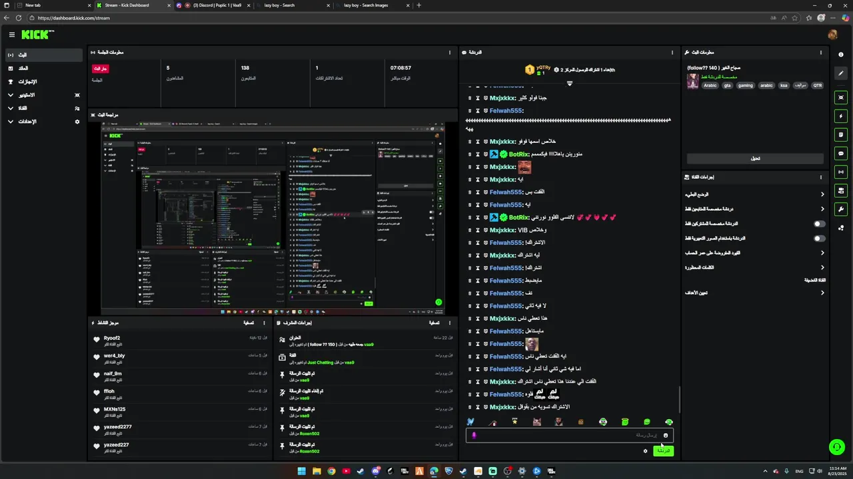
Task: Open the followers-only chat row chevron
Action: coord(822,209)
